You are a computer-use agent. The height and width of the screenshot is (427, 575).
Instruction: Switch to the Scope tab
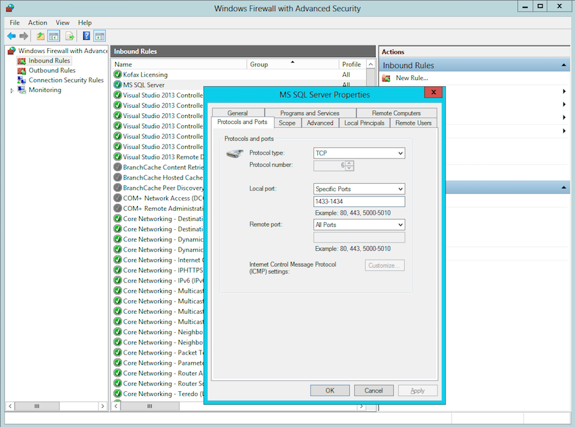click(287, 123)
